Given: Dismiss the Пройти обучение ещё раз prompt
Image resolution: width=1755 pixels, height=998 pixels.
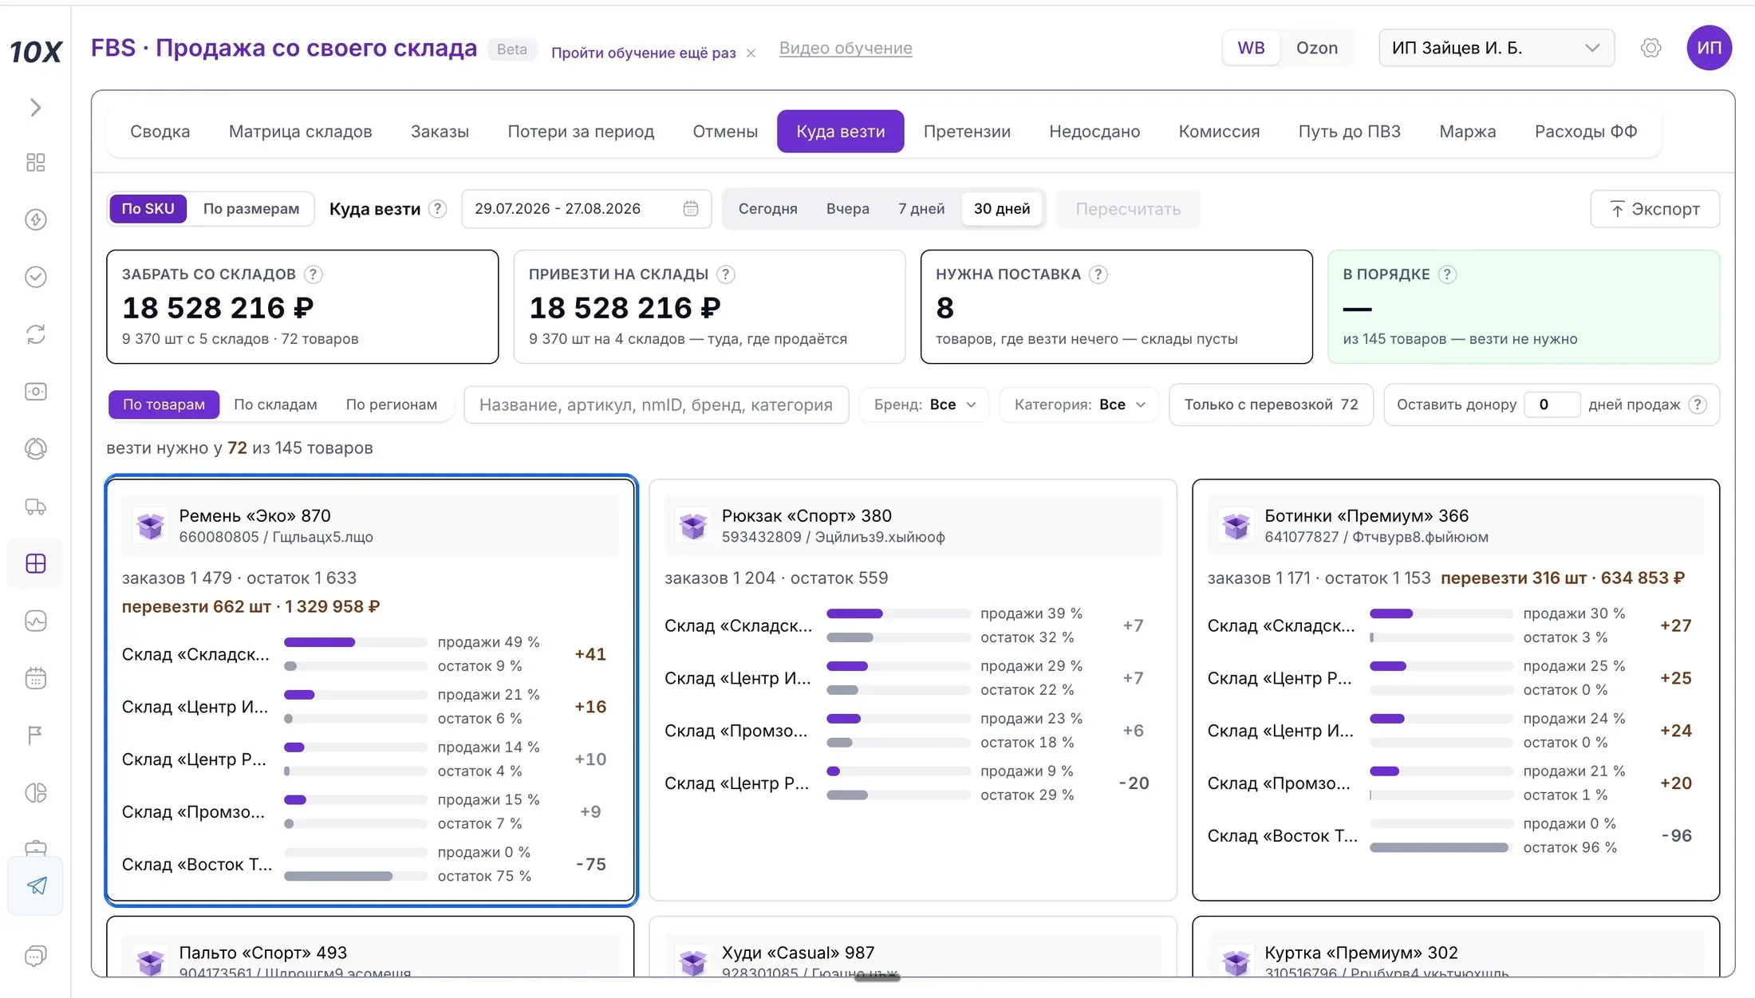Looking at the screenshot, I should tap(751, 53).
